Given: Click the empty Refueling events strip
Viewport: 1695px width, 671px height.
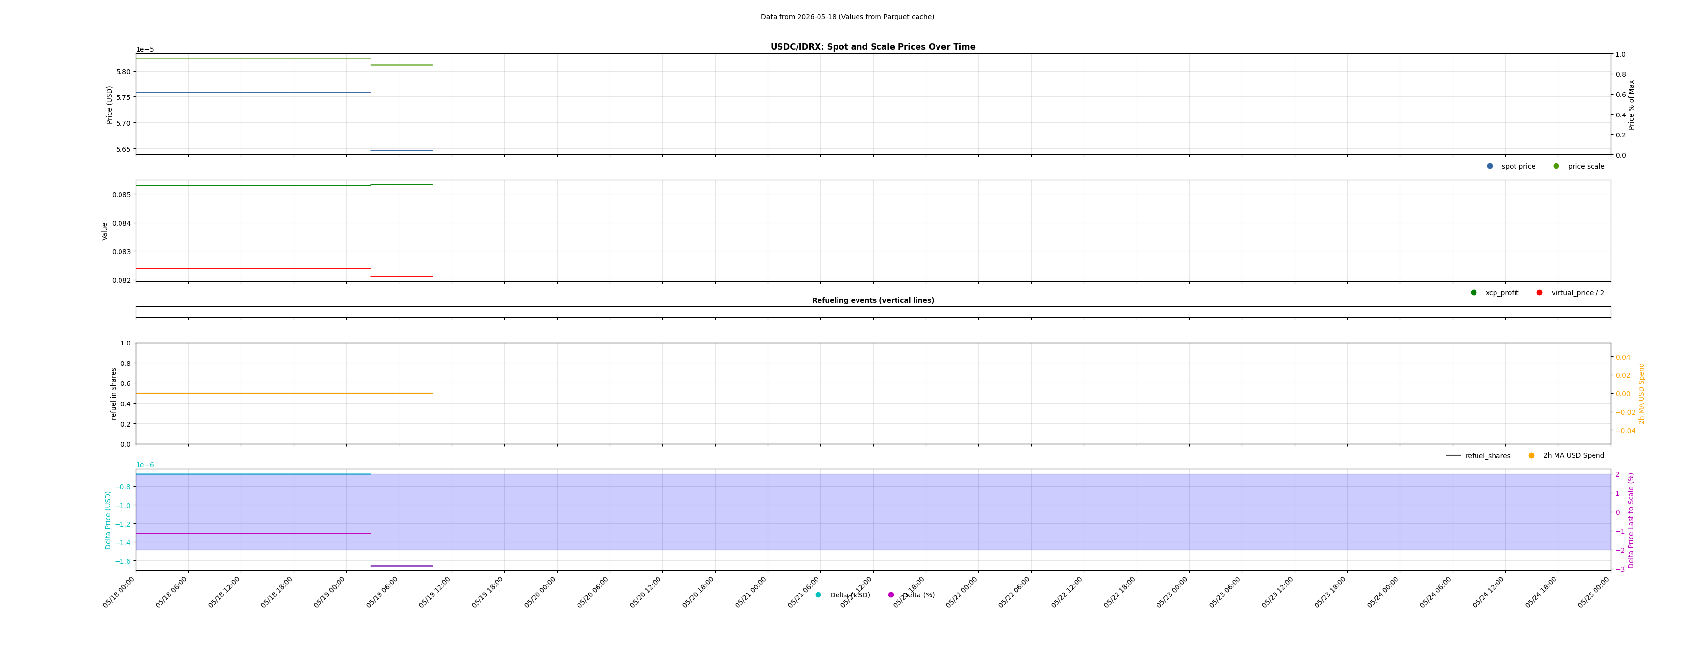Looking at the screenshot, I should point(873,311).
